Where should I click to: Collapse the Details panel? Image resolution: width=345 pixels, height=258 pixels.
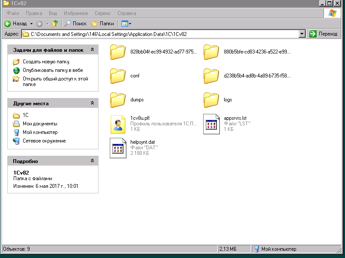pyautogui.click(x=92, y=161)
